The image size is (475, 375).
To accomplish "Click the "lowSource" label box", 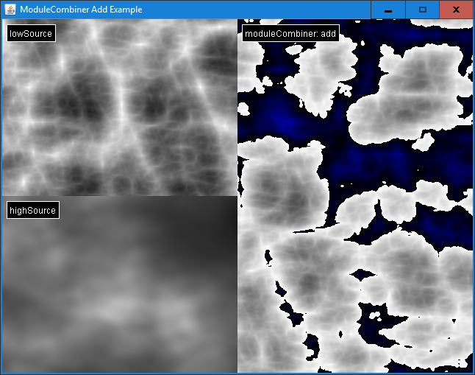I will point(31,34).
